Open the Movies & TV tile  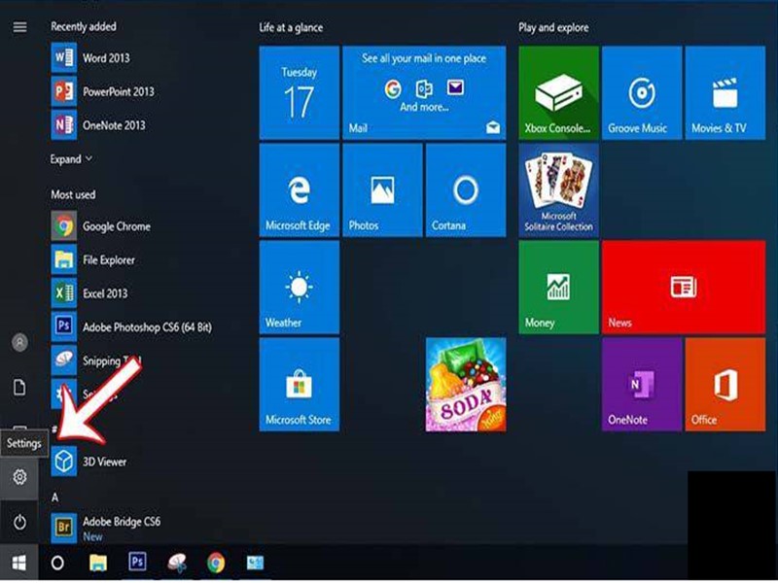point(725,92)
